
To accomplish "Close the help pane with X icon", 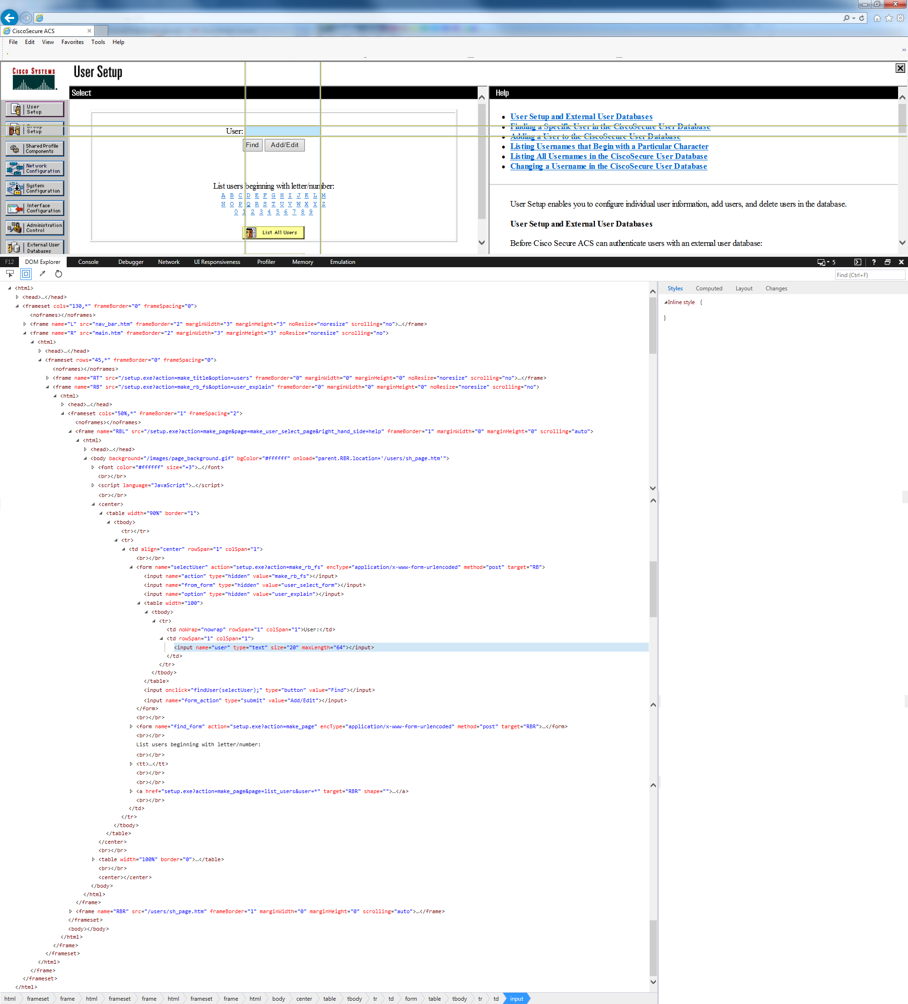I will coord(900,68).
